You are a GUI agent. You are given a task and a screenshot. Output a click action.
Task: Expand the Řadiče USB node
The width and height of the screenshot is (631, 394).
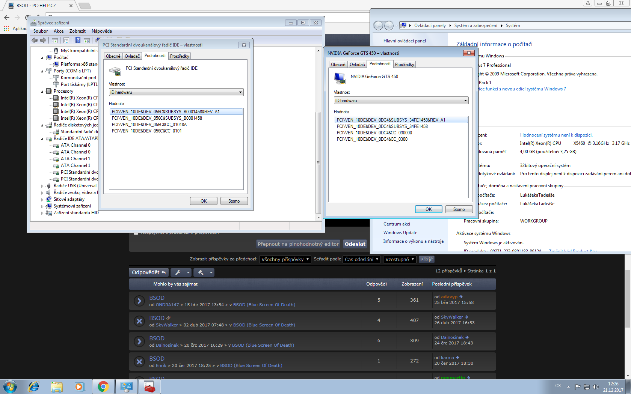42,186
